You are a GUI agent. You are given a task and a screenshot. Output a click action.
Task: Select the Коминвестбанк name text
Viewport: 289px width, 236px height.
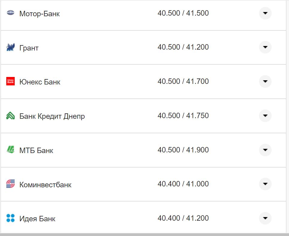click(45, 185)
